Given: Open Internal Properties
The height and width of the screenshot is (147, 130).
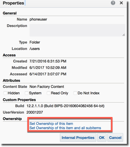Looking at the screenshot, I should point(78,138).
